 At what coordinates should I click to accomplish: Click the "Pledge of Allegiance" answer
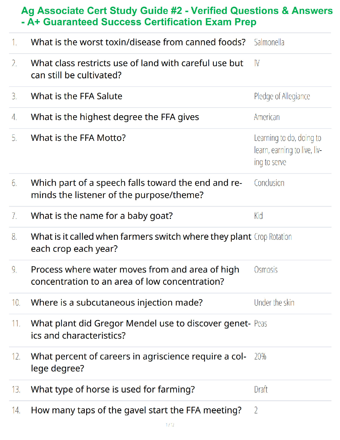pos(282,96)
